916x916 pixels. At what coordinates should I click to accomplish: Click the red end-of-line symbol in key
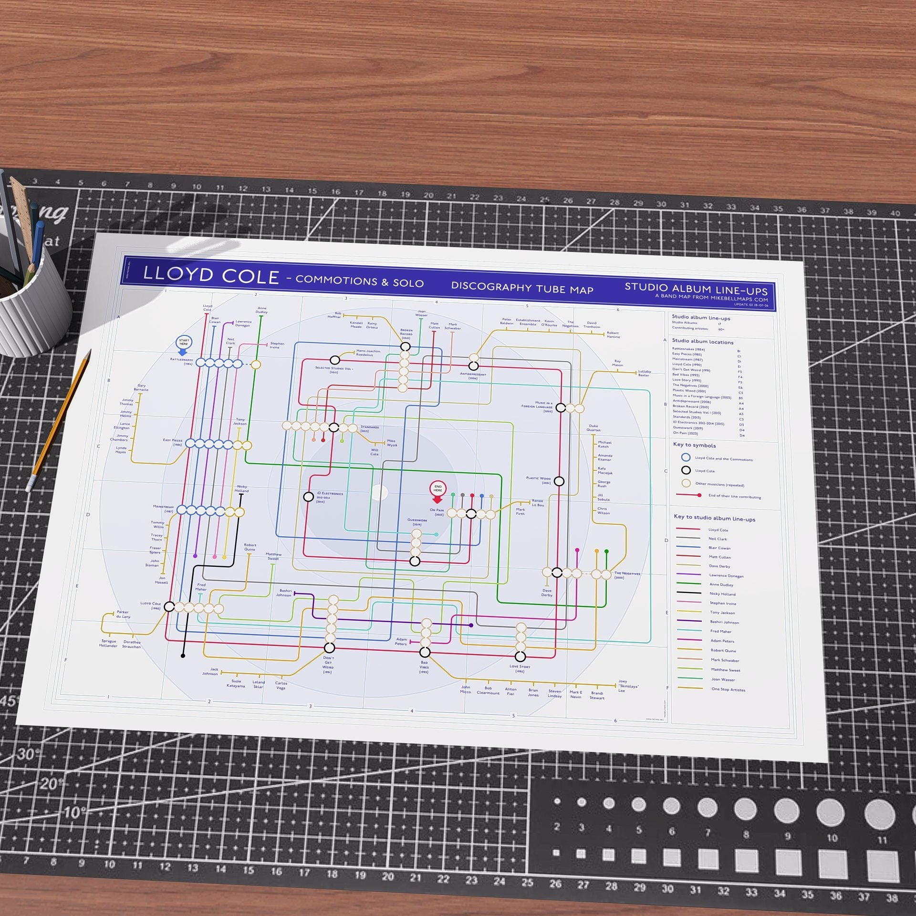[x=688, y=495]
